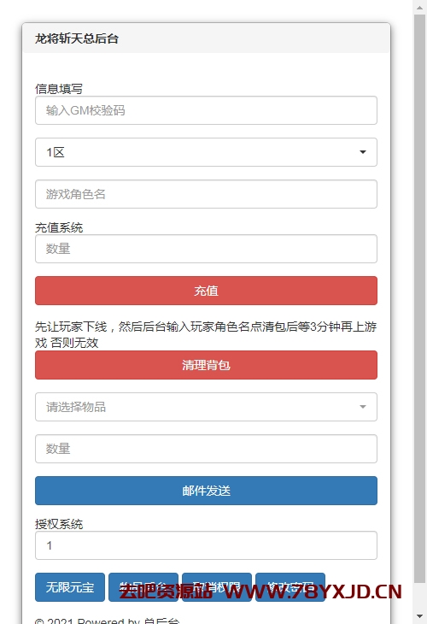Viewport: 427px width, 624px height.
Task: Click the scrollbar up arrow
Action: (419, 7)
